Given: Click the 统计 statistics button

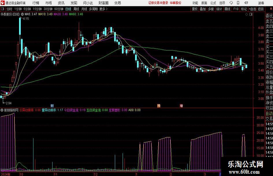Looking at the screenshot, I should click(x=219, y=9).
